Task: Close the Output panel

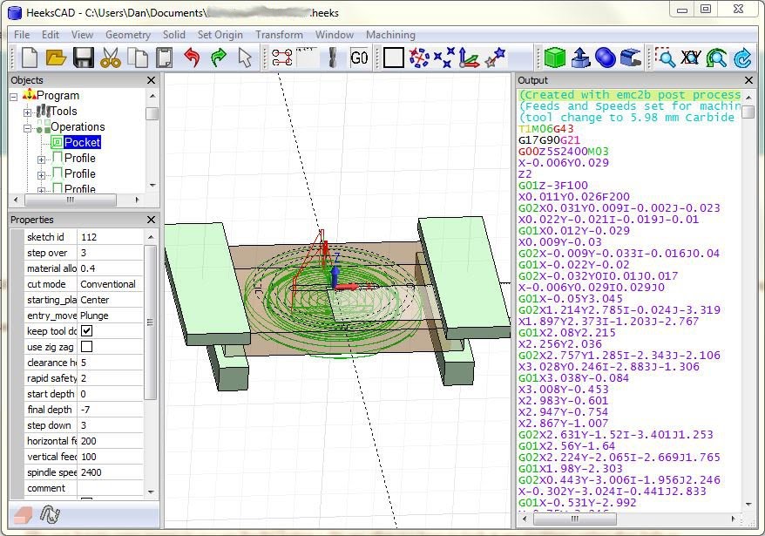Action: pyautogui.click(x=748, y=80)
